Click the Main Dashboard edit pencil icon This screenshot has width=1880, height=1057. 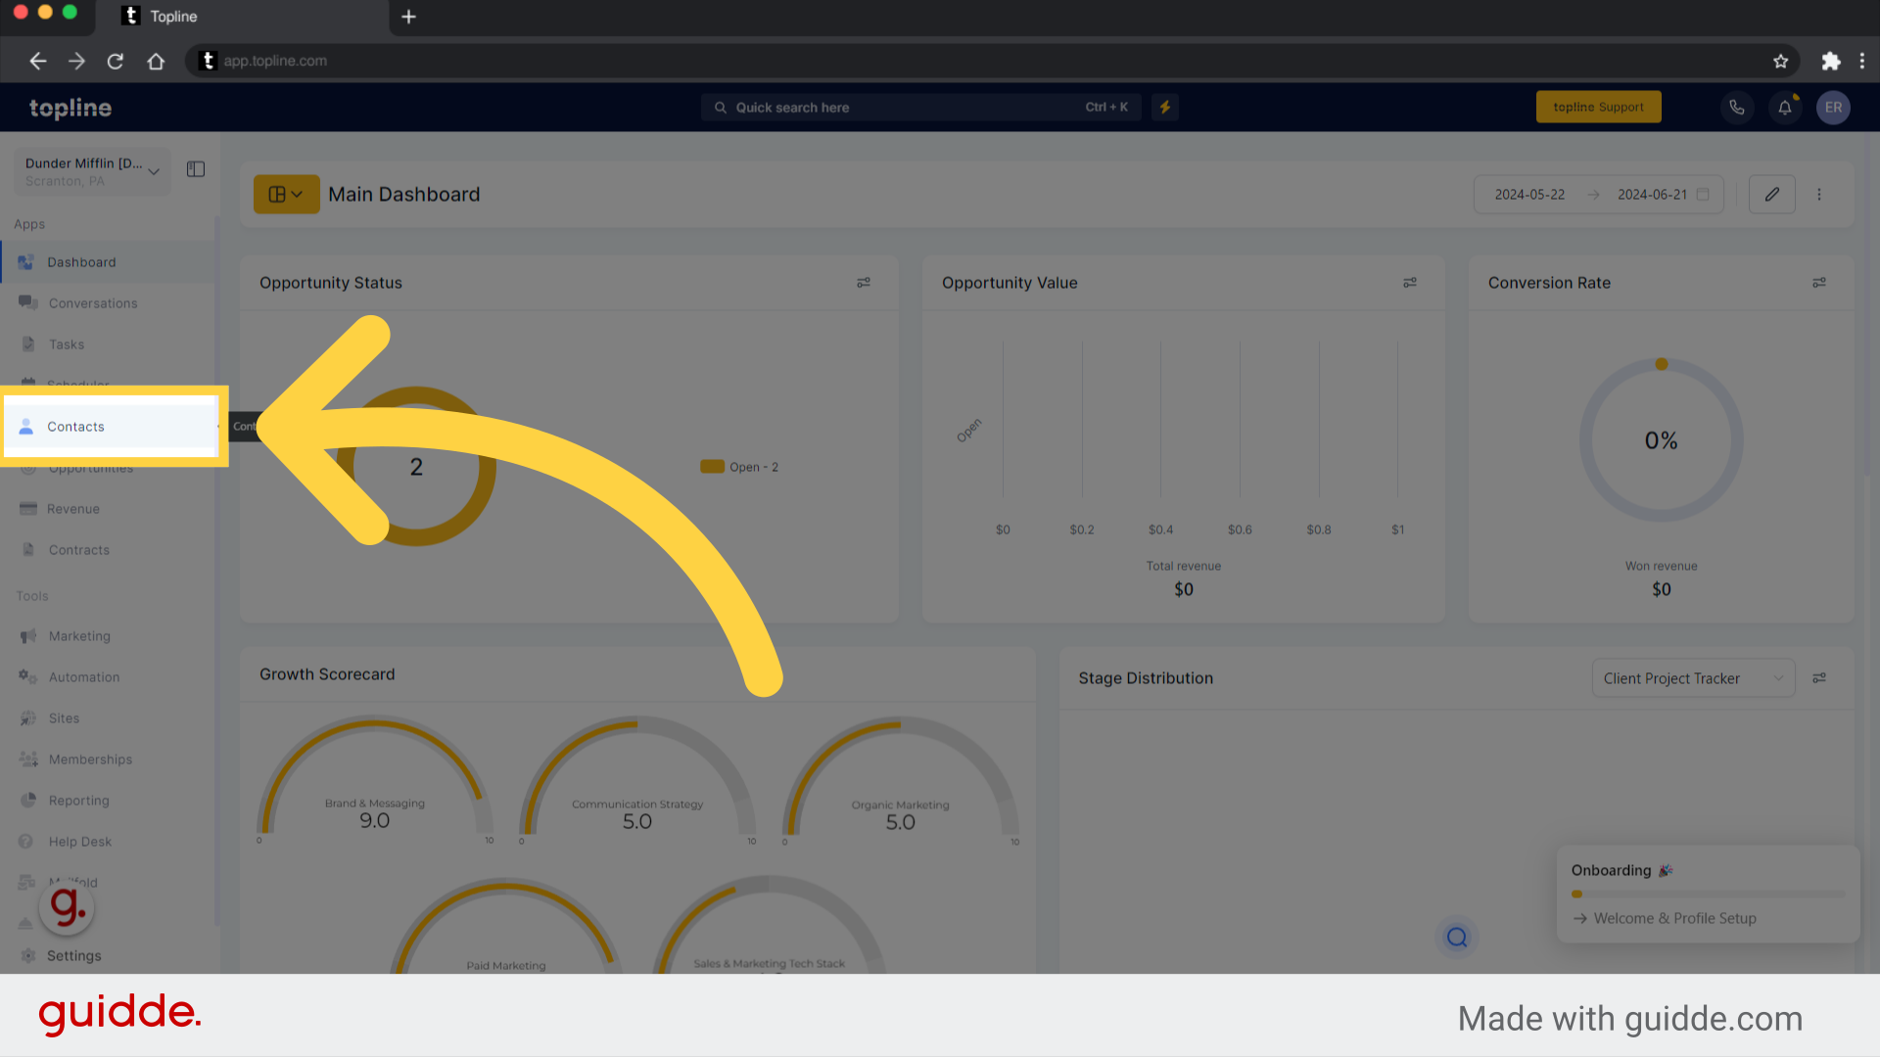pos(1771,192)
